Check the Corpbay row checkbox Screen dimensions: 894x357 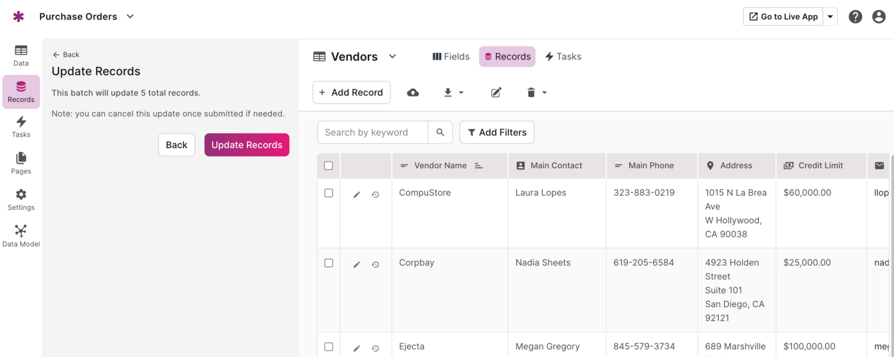point(328,263)
